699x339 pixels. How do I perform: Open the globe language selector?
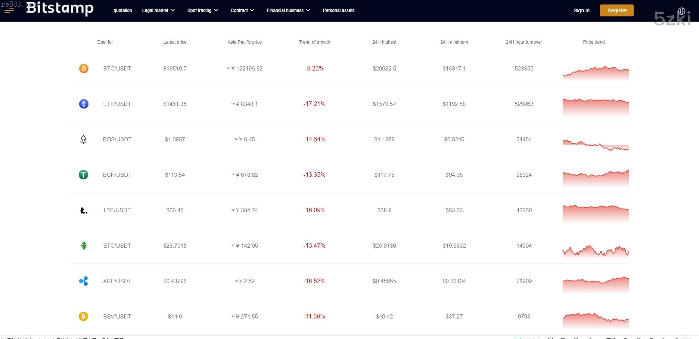tap(681, 11)
